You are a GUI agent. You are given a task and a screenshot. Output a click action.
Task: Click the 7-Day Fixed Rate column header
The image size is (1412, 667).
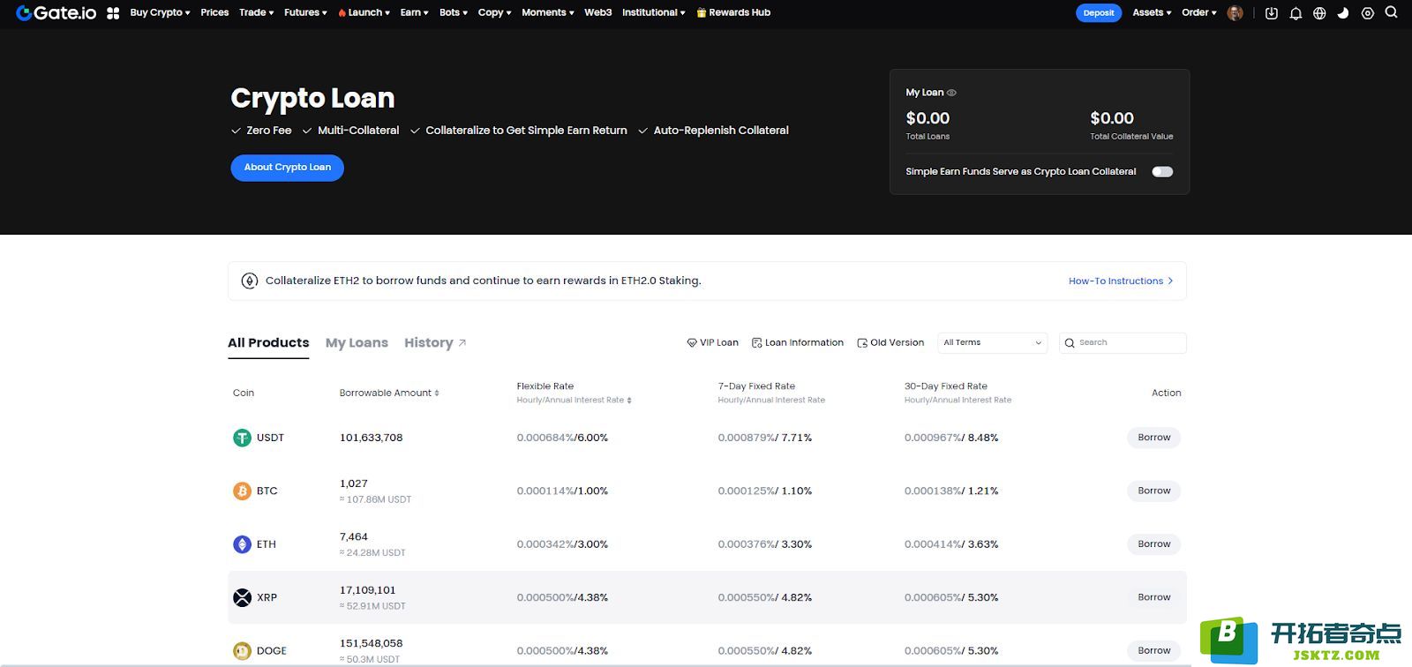pos(756,386)
